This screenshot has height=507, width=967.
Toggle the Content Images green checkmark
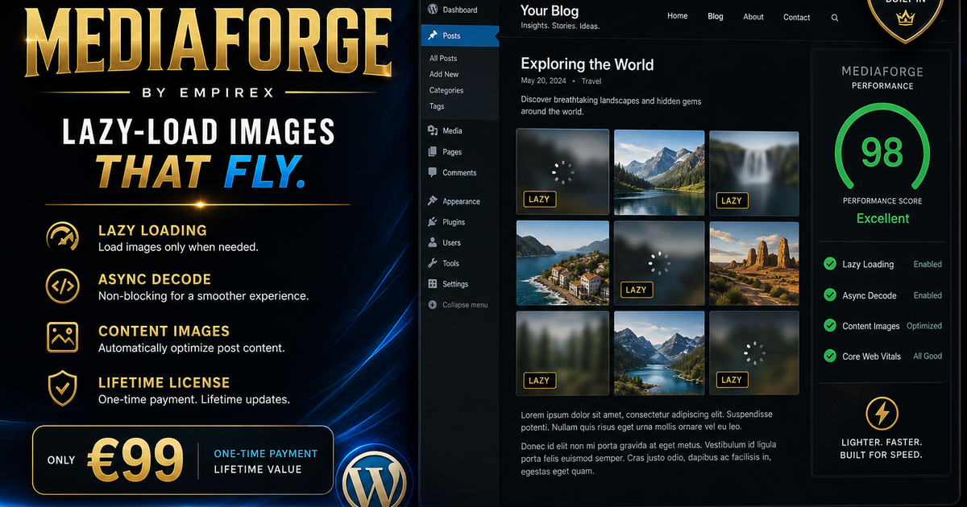pos(829,325)
